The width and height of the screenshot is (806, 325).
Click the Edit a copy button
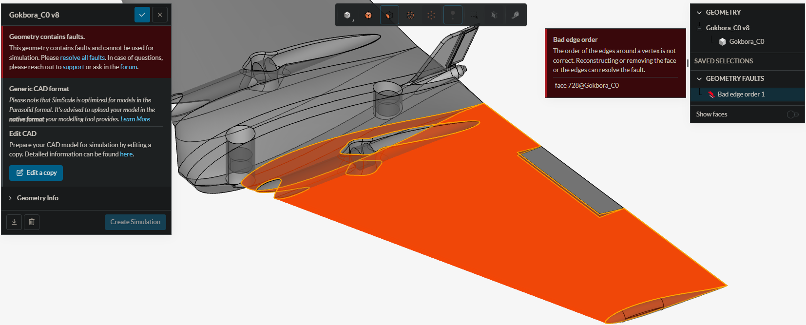point(36,173)
